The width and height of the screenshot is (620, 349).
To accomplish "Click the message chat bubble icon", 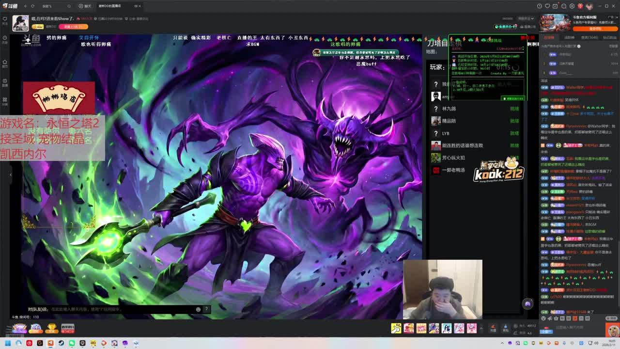I will point(563,6).
